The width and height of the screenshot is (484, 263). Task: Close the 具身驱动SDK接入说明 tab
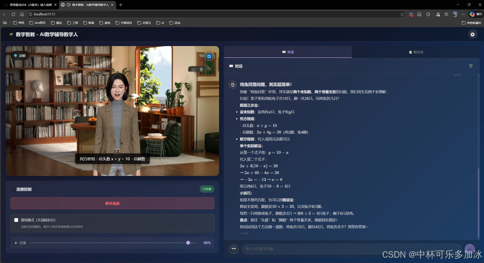click(x=56, y=5)
